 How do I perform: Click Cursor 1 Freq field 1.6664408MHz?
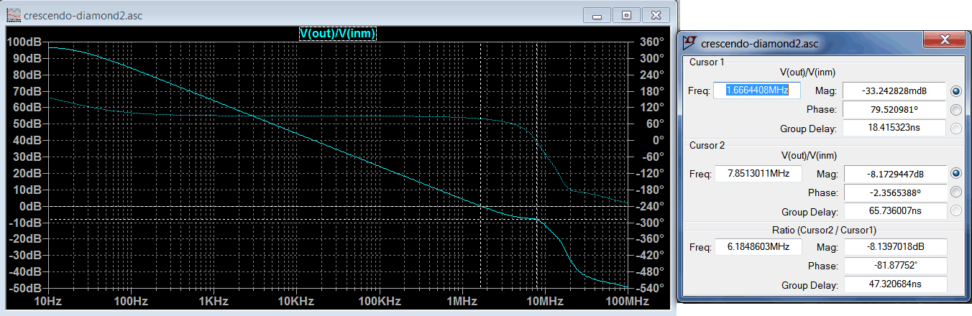(x=757, y=90)
